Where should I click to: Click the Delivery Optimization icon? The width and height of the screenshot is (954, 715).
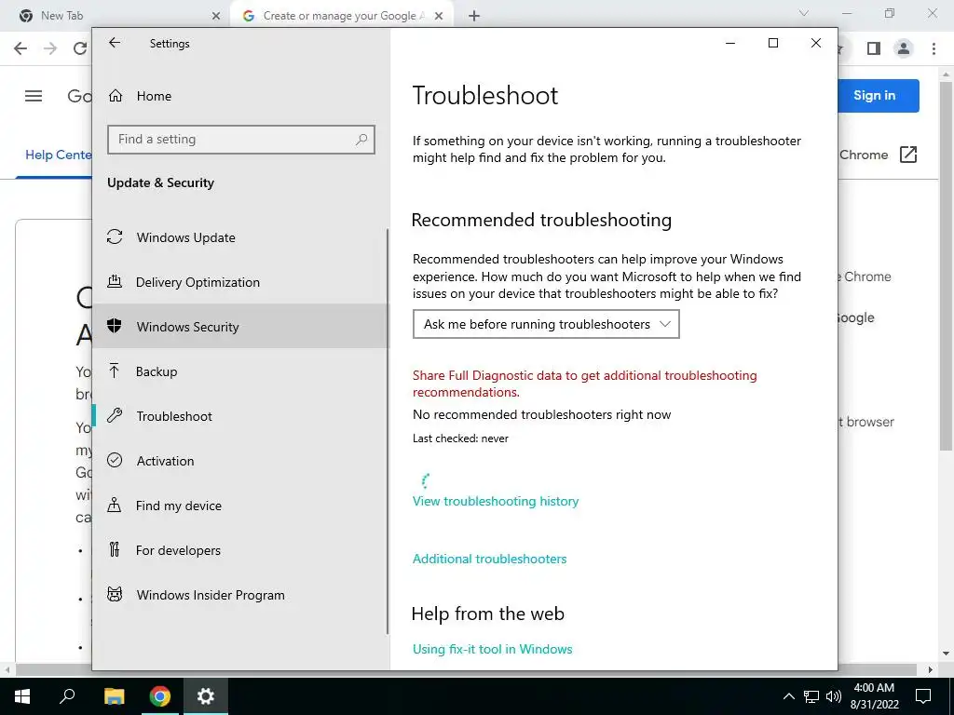[x=115, y=281]
